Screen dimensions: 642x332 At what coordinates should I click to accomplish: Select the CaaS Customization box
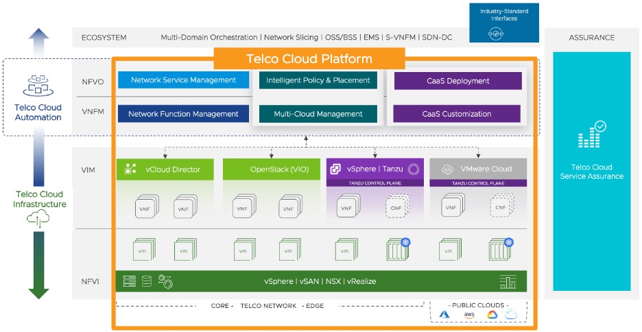pyautogui.click(x=457, y=114)
